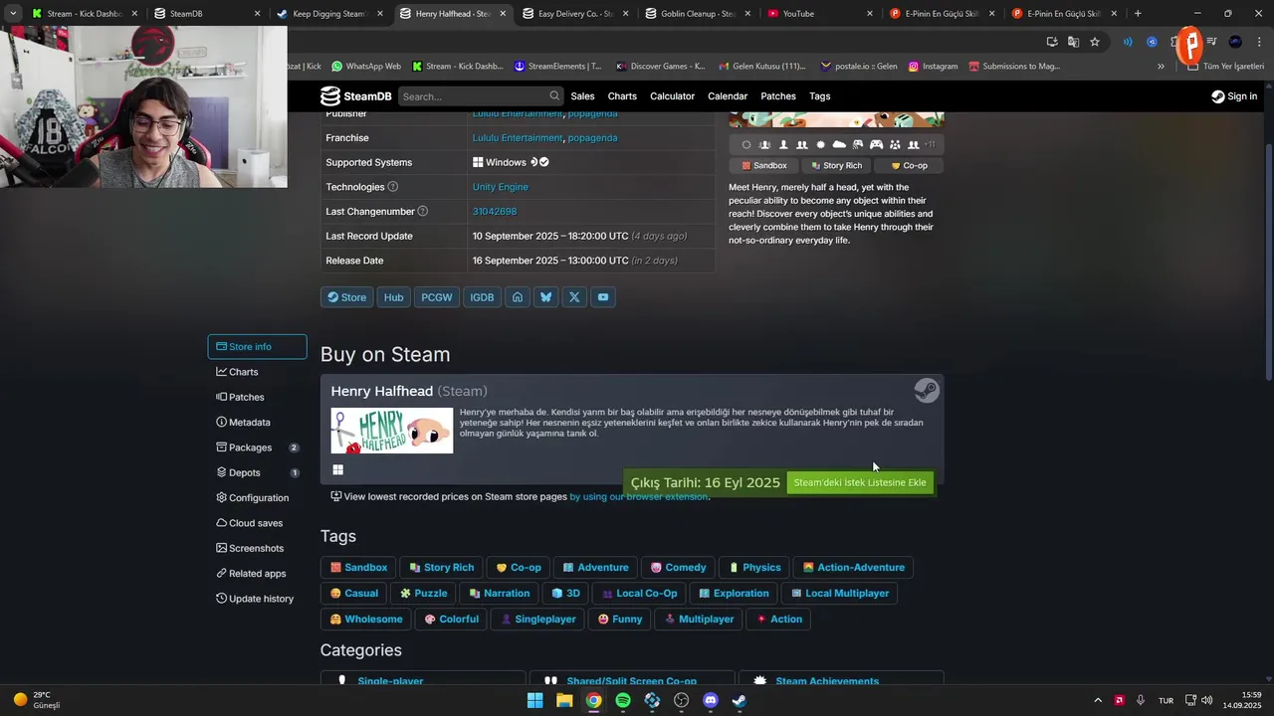Click the Store button
This screenshot has height=716, width=1274.
click(x=347, y=297)
